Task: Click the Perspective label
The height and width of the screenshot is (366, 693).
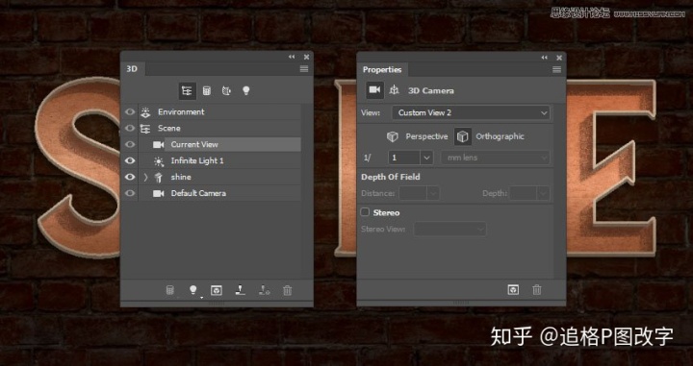Action: pos(426,136)
